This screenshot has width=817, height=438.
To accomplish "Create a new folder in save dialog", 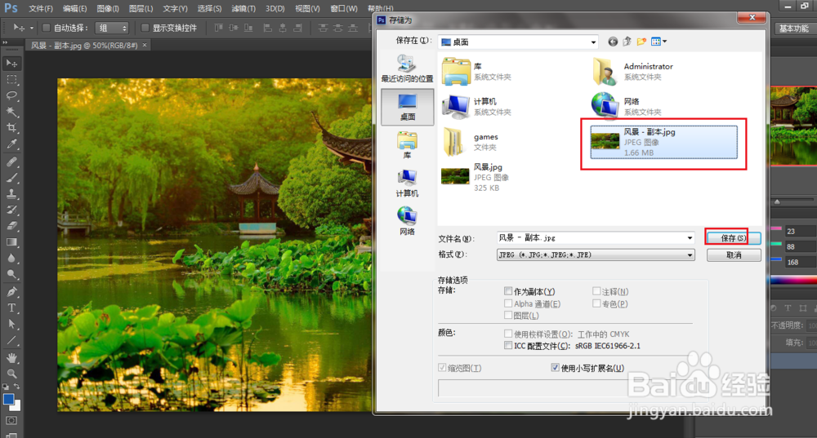I will click(x=641, y=42).
